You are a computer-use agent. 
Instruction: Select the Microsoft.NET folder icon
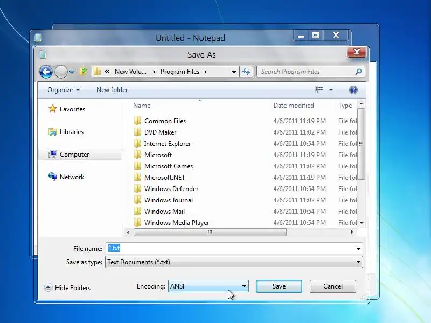point(137,177)
